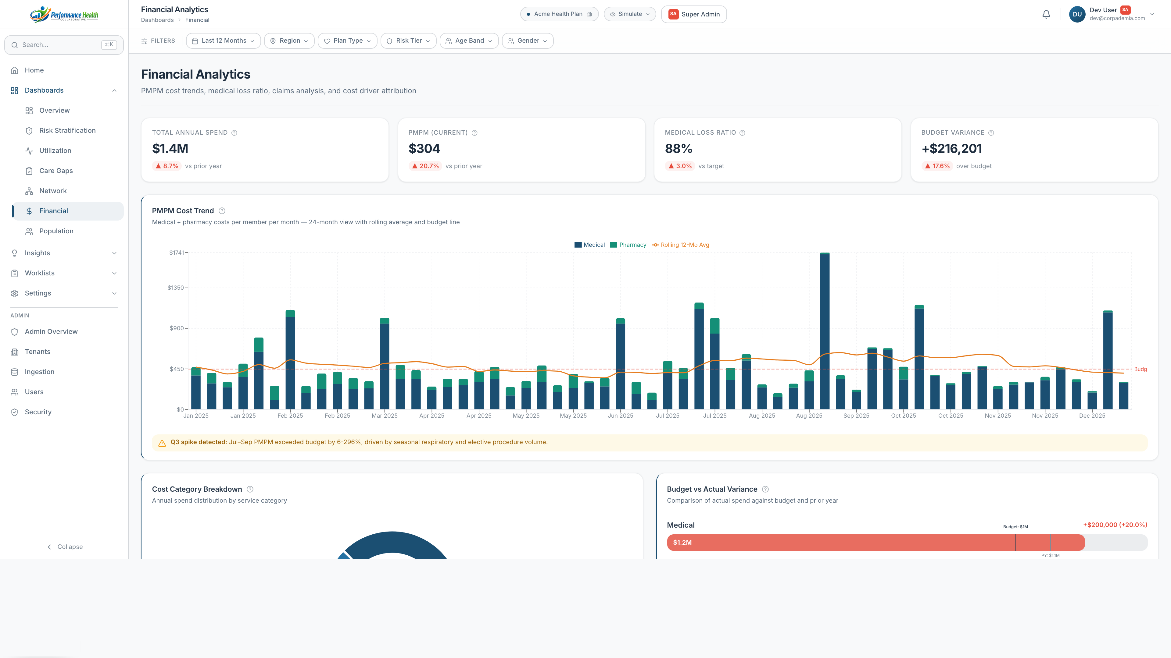Open the Plan Type filter dropdown
The image size is (1171, 658).
[347, 41]
